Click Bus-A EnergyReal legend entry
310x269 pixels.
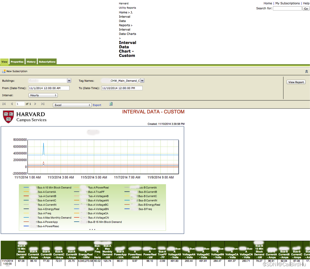point(42,209)
